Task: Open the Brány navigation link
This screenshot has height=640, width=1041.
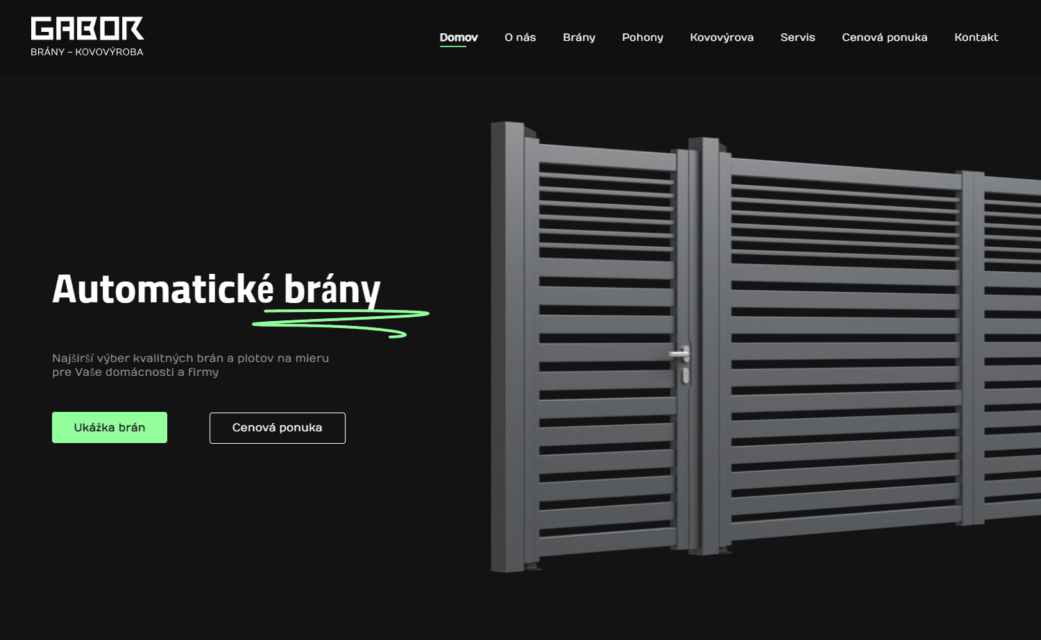Action: click(579, 37)
